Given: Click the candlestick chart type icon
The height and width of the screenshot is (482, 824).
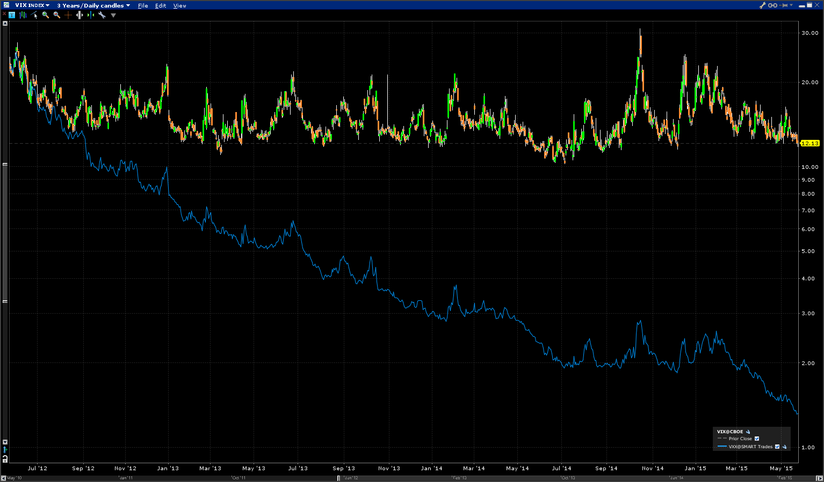Looking at the screenshot, I should (23, 15).
